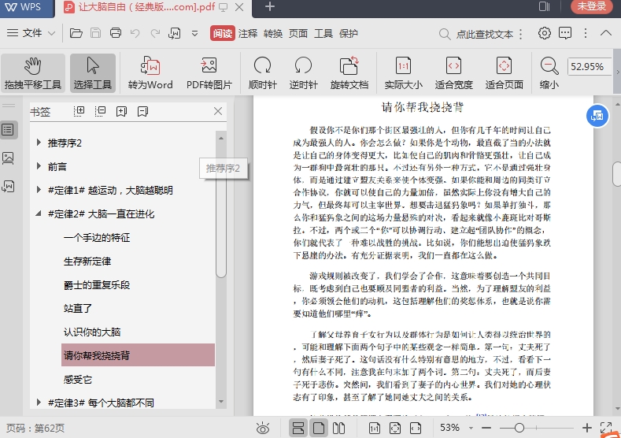Click status bar actual size 1:1 icon
Screen dimensions: 621x438
[375, 428]
